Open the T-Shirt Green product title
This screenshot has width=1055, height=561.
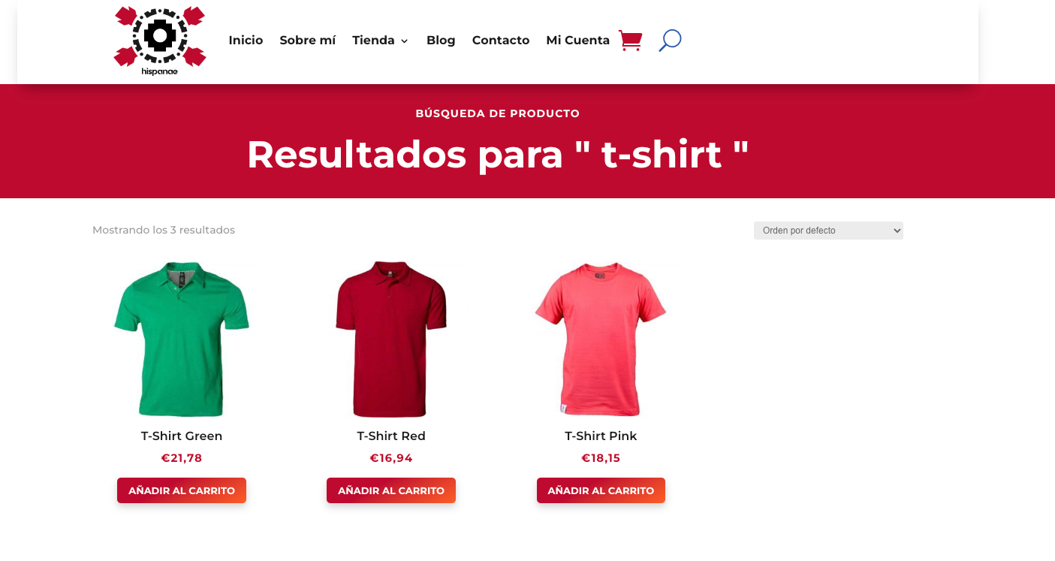tap(182, 436)
